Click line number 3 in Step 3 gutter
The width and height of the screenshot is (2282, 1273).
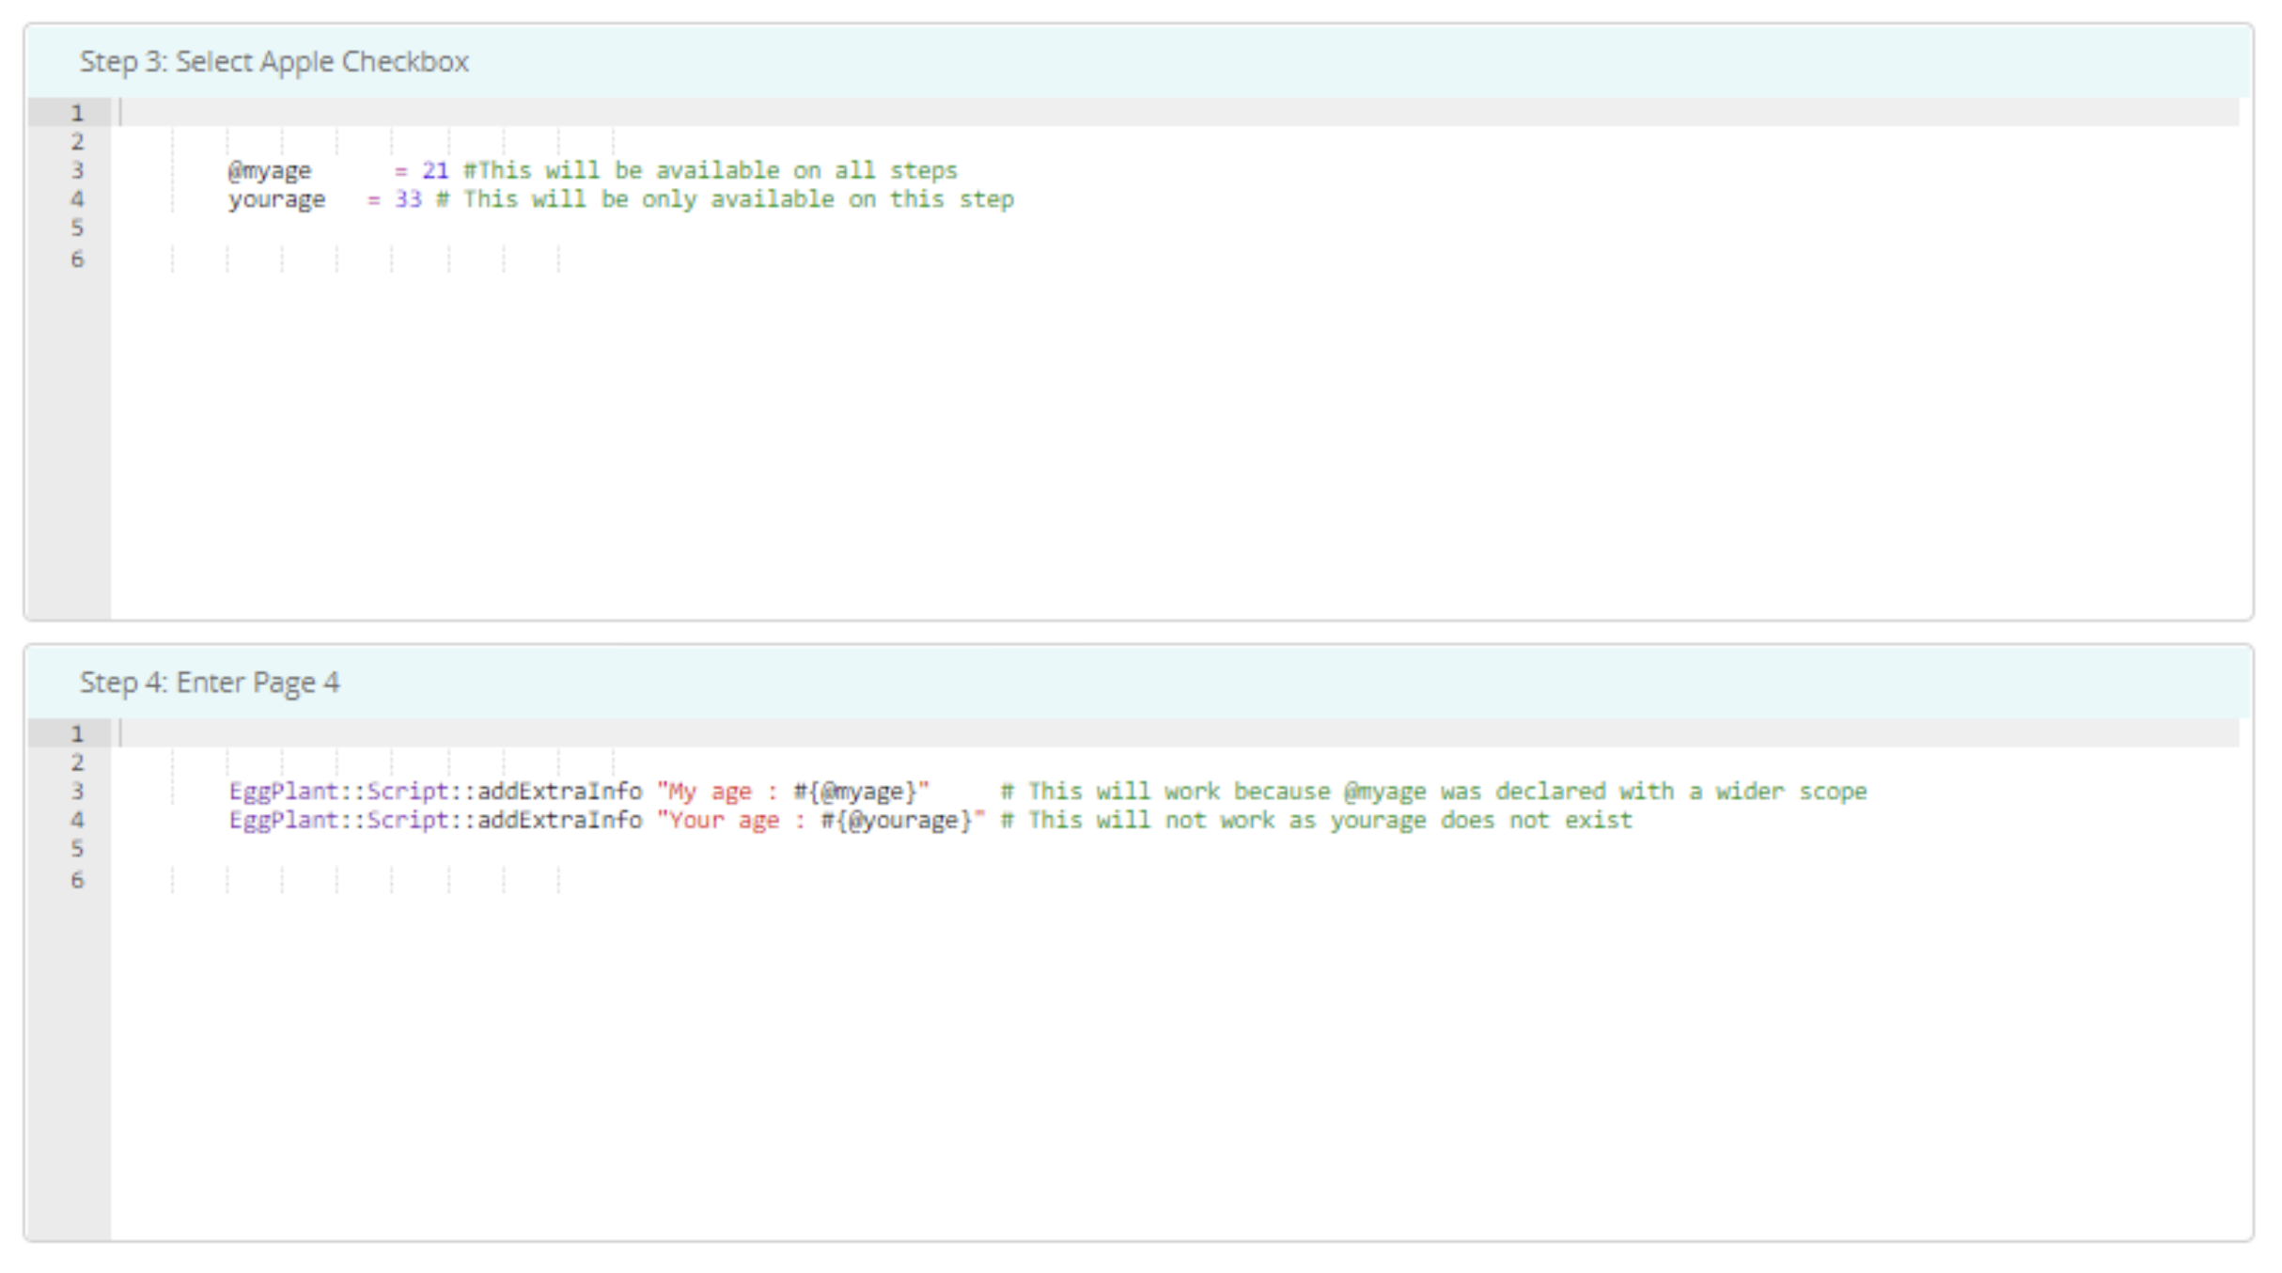77,171
